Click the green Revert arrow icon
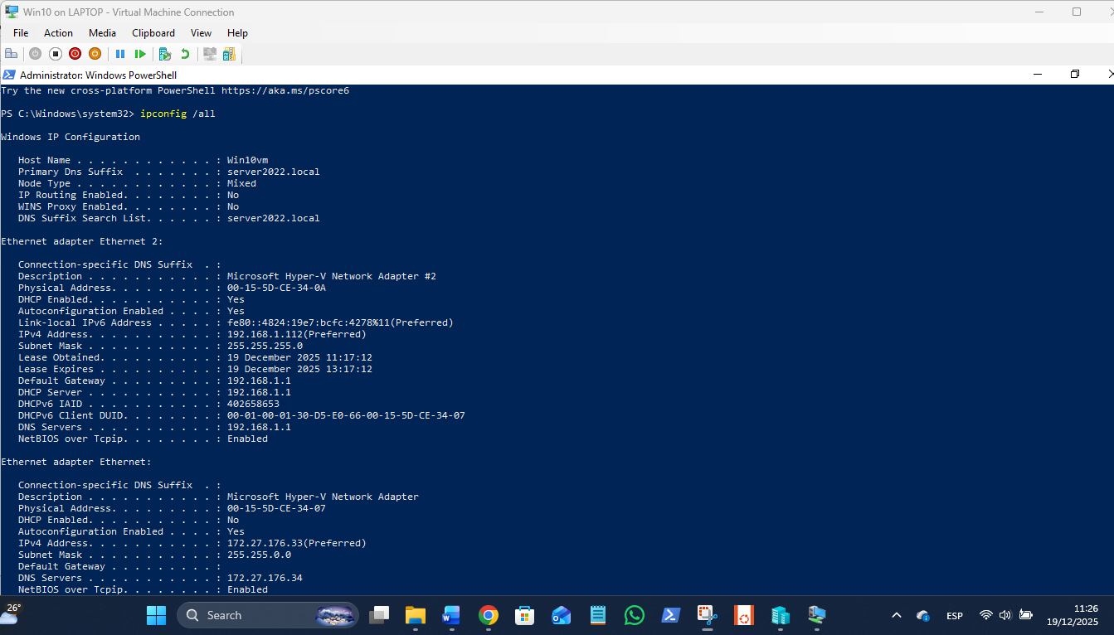1114x635 pixels. point(185,54)
